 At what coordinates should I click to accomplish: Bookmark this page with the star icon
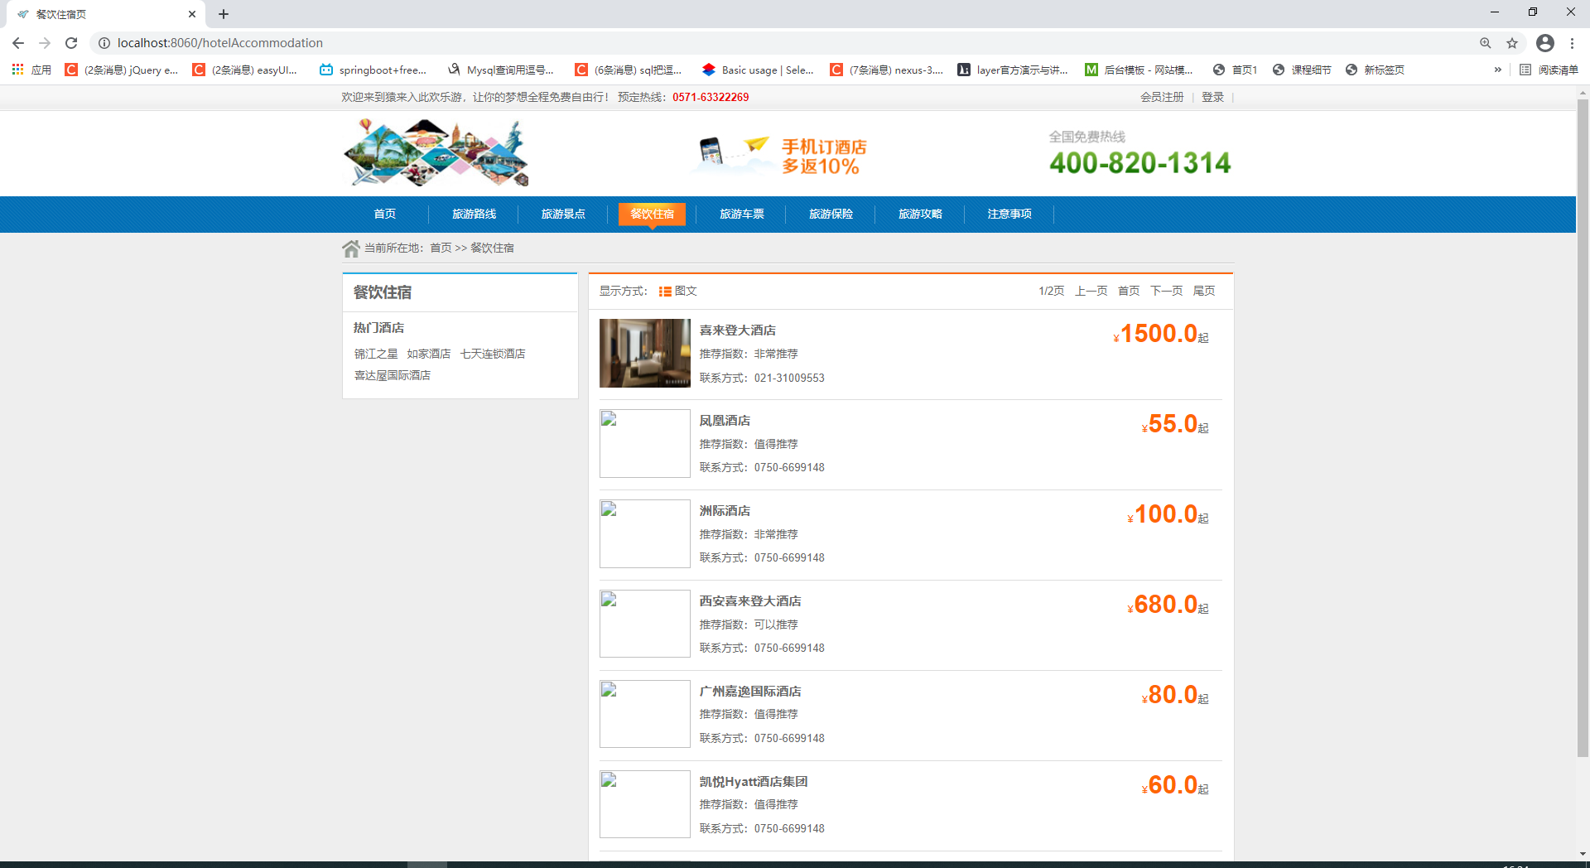click(x=1512, y=43)
